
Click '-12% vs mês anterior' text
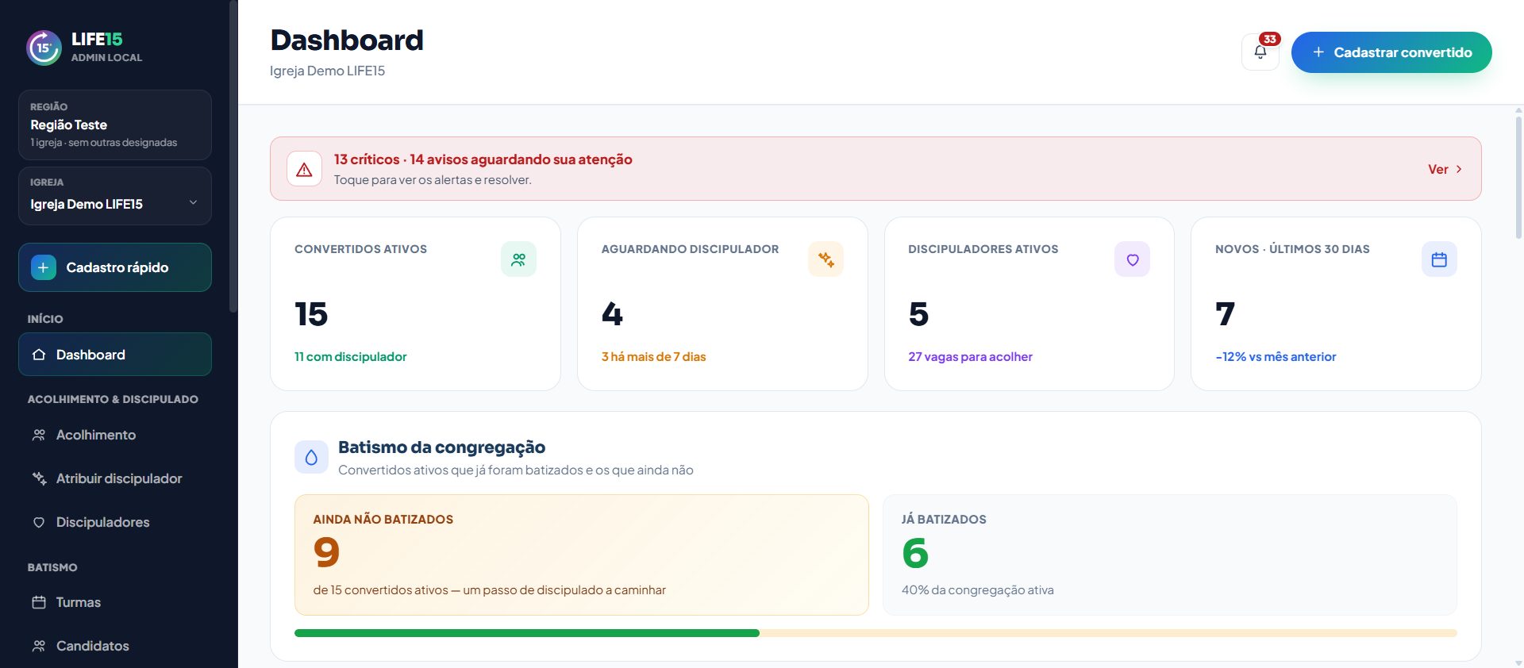(x=1276, y=357)
